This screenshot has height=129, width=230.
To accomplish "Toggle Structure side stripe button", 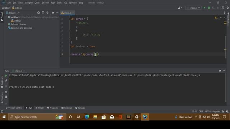I will tap(2, 98).
